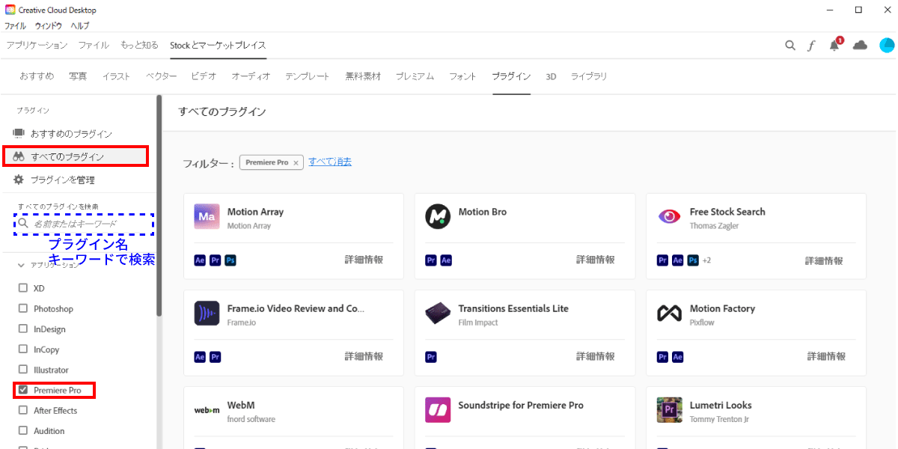
Task: Open the fonts 'f' icon in header
Action: (x=811, y=46)
